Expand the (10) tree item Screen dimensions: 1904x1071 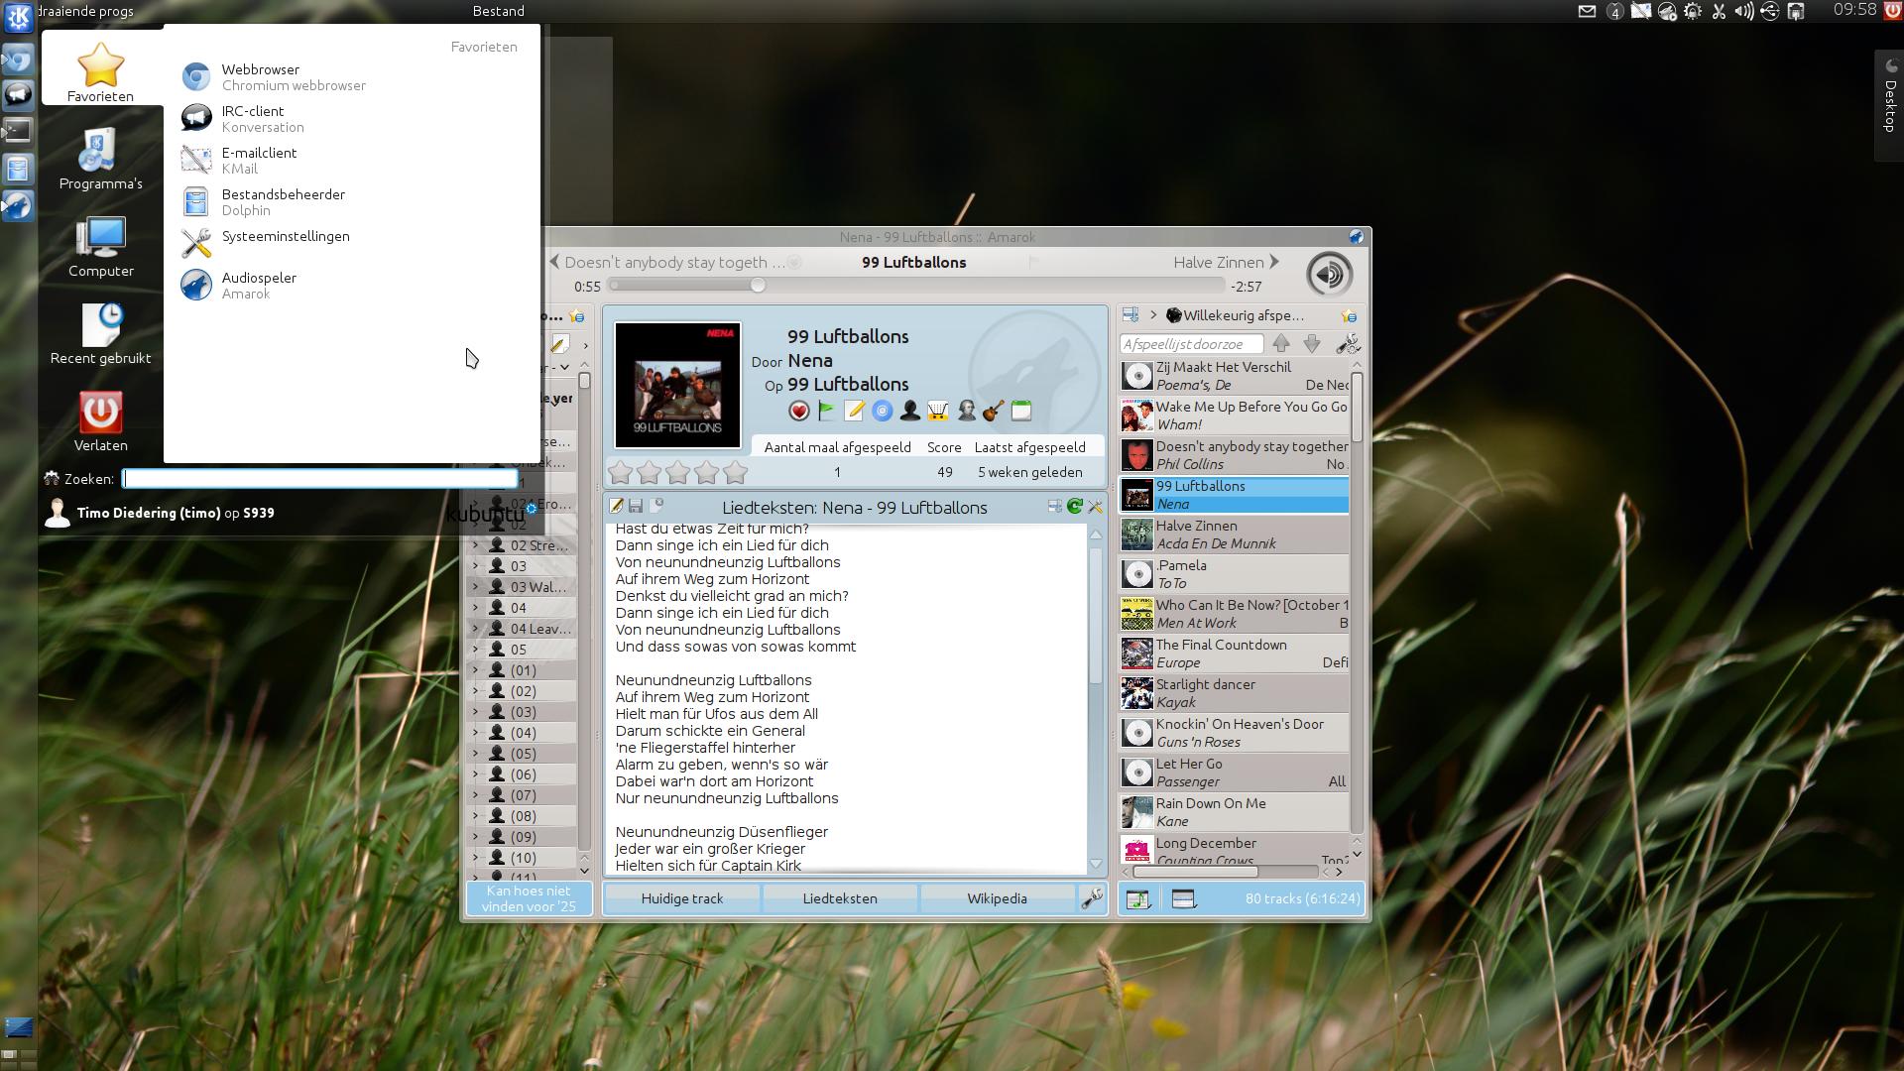click(x=475, y=857)
